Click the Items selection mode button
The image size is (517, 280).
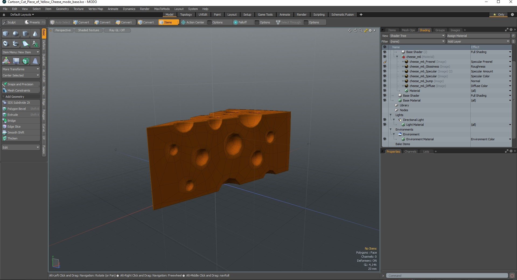168,22
